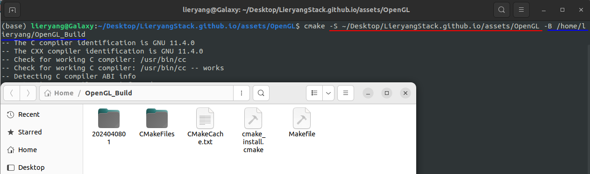Maximize the terminal window

point(562,9)
